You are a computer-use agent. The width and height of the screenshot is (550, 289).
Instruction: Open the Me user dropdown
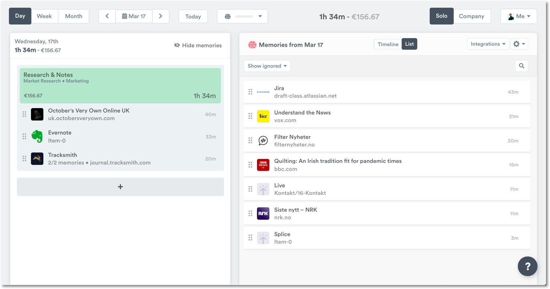pos(519,16)
